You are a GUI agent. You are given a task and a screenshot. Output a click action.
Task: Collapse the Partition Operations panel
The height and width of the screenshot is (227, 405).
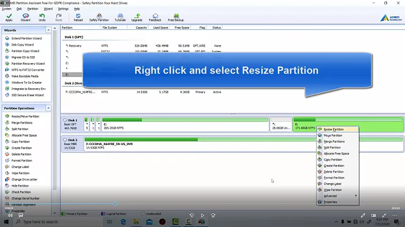tap(48, 108)
